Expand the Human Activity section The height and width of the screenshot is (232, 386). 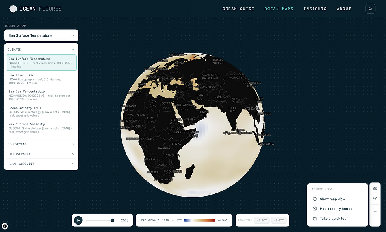pos(41,164)
